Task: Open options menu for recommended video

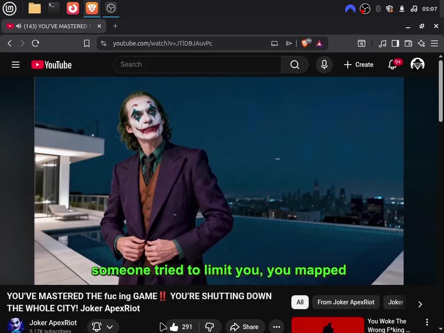Action: (x=427, y=322)
